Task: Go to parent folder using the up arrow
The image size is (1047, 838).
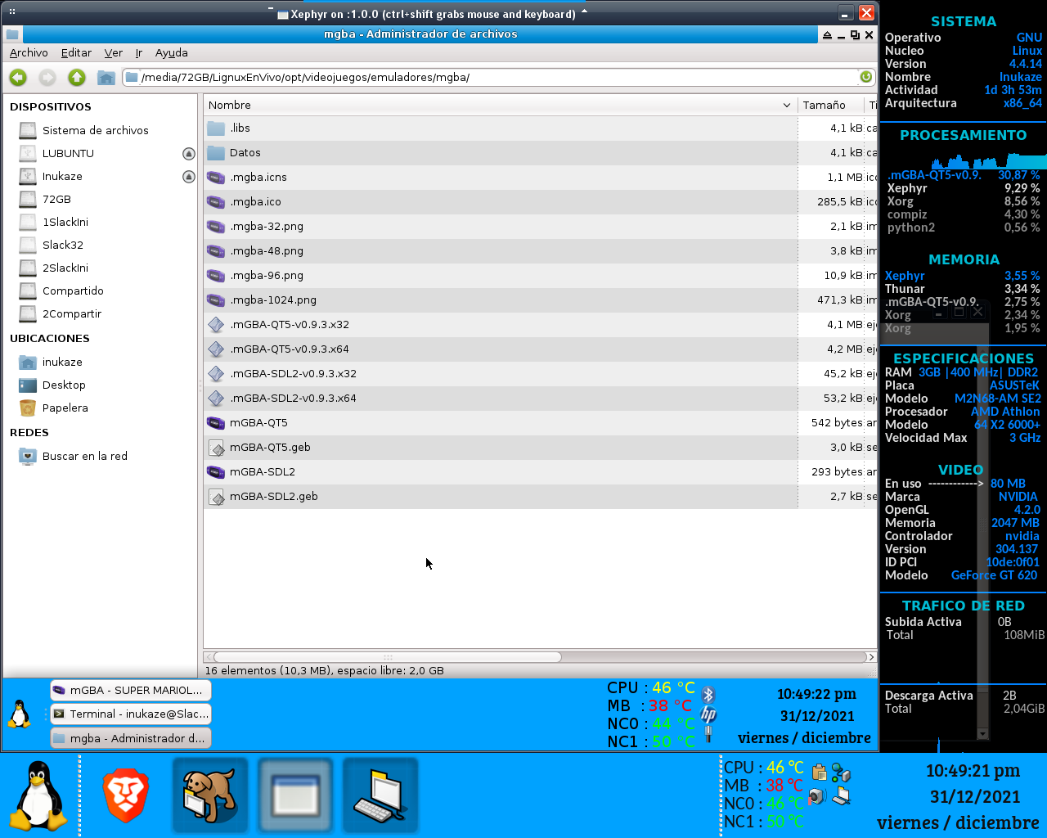Action: tap(77, 77)
